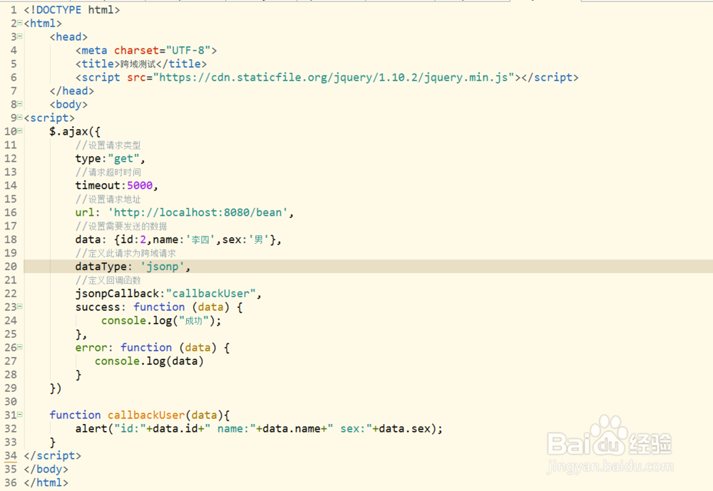Click the 'jsonp' dataType value
This screenshot has height=491, width=713.
coord(163,267)
